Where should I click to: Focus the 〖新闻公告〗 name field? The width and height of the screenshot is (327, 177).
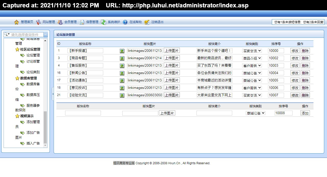[x=85, y=73]
